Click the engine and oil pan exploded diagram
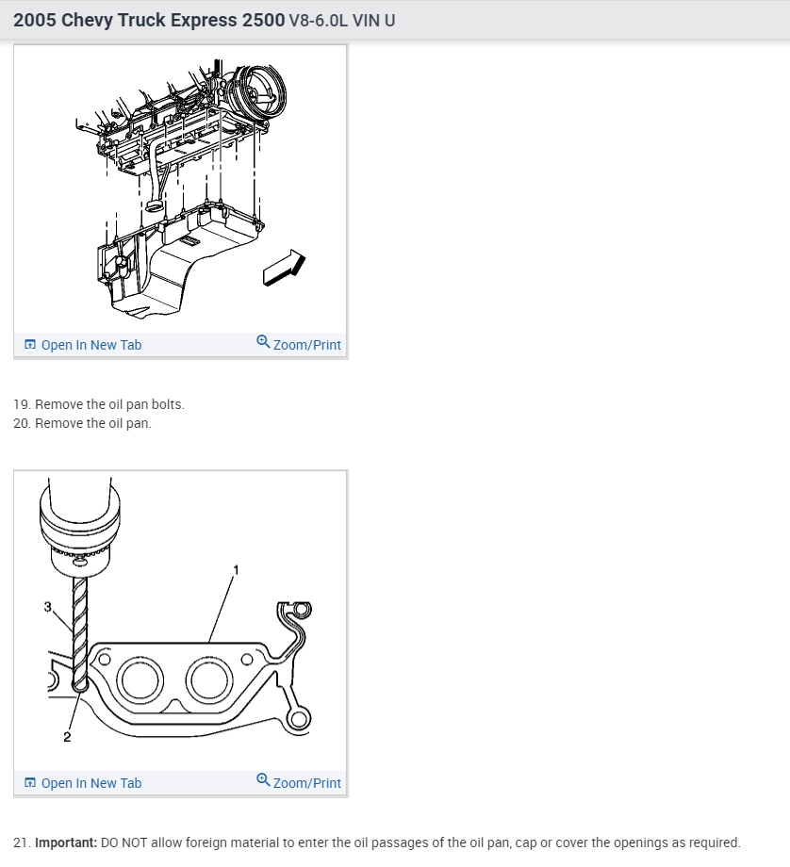Image resolution: width=790 pixels, height=867 pixels. [181, 188]
